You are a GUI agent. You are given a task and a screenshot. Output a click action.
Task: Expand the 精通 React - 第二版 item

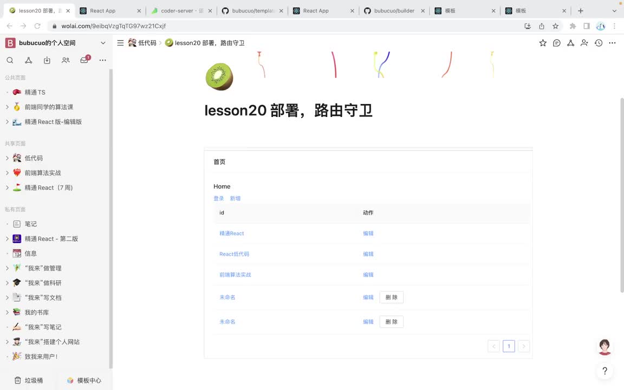coord(7,238)
